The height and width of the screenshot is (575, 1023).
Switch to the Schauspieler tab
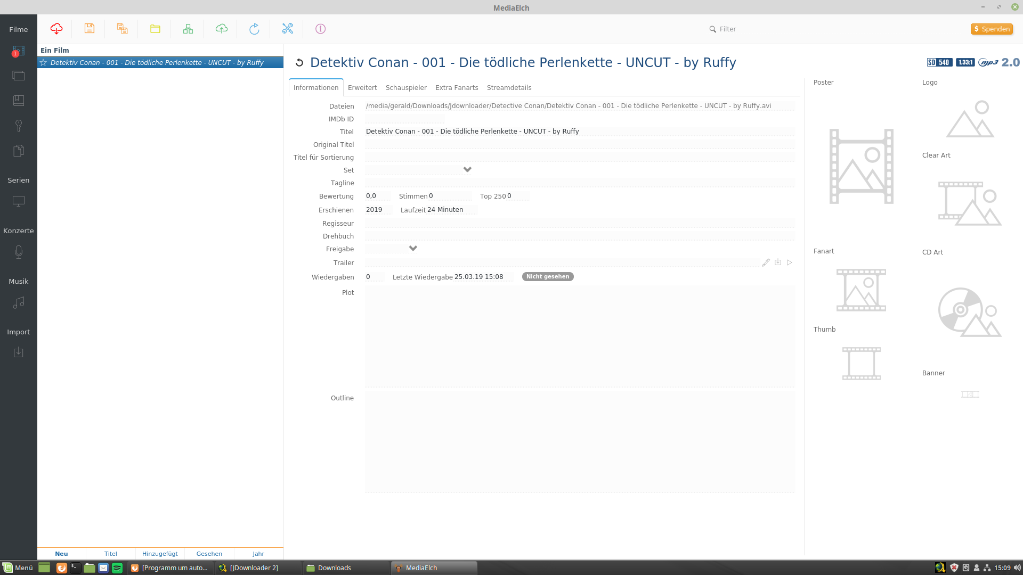[x=406, y=87]
